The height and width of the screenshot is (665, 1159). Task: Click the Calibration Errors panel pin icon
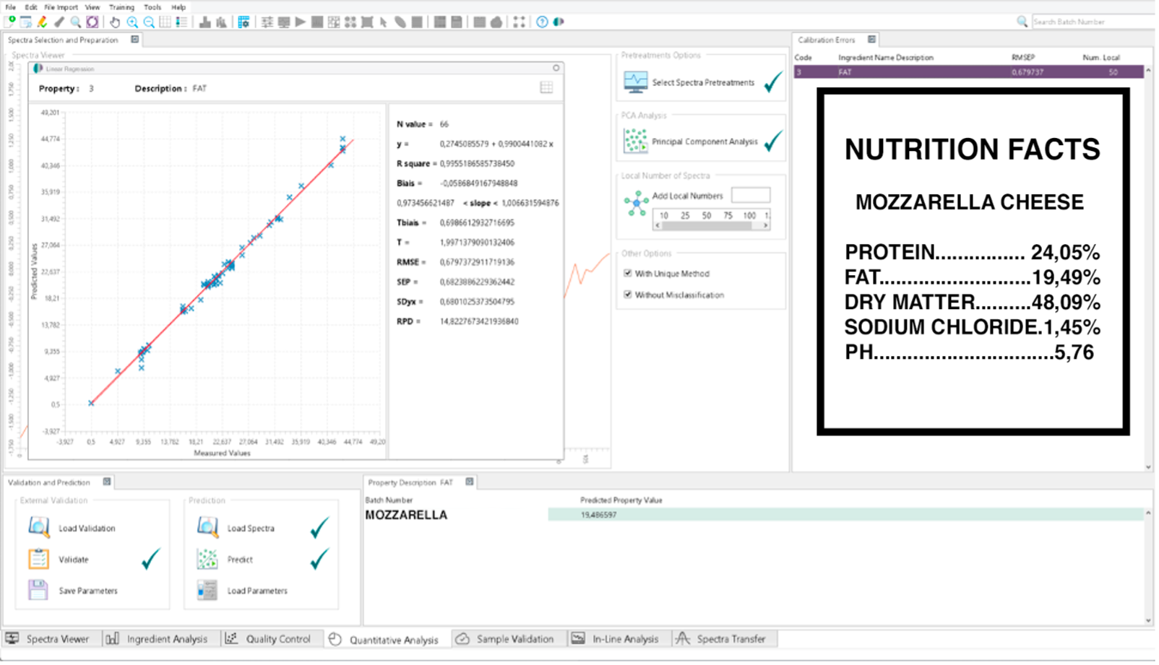click(x=871, y=40)
